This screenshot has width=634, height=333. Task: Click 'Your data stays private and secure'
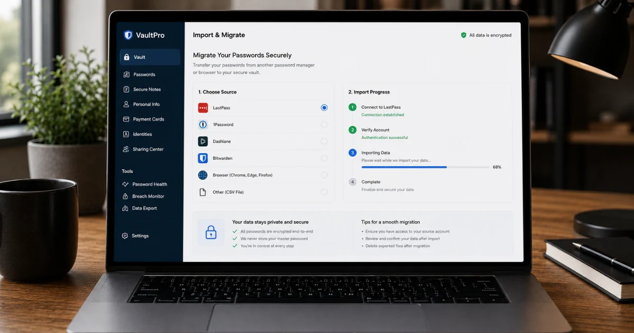point(271,222)
